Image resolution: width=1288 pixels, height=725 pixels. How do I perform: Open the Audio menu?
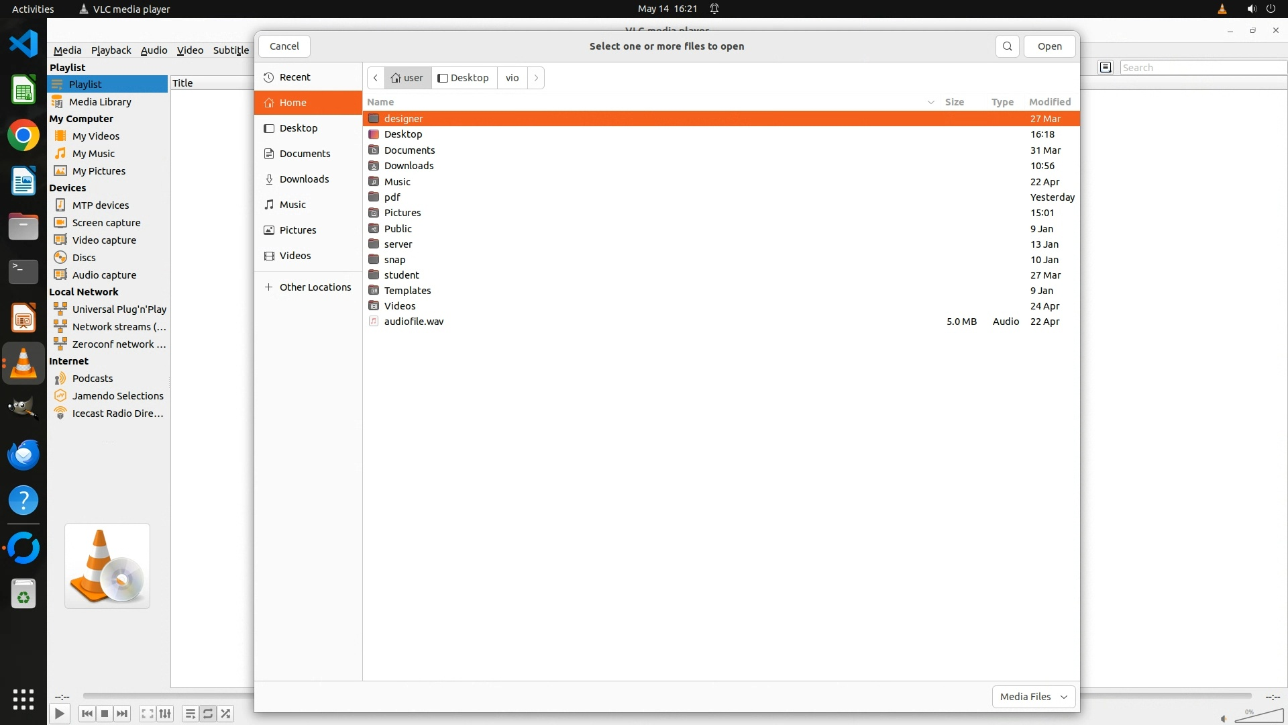click(154, 50)
